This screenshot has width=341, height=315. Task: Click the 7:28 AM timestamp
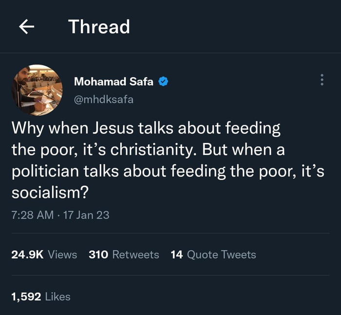click(x=32, y=215)
